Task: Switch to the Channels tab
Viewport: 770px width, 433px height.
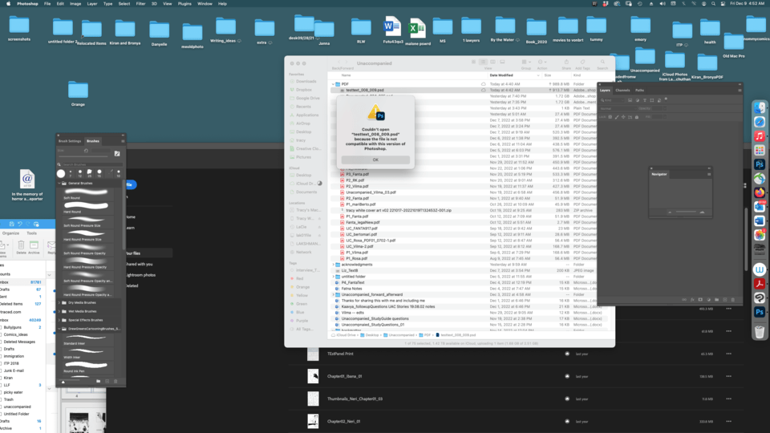Action: 622,90
